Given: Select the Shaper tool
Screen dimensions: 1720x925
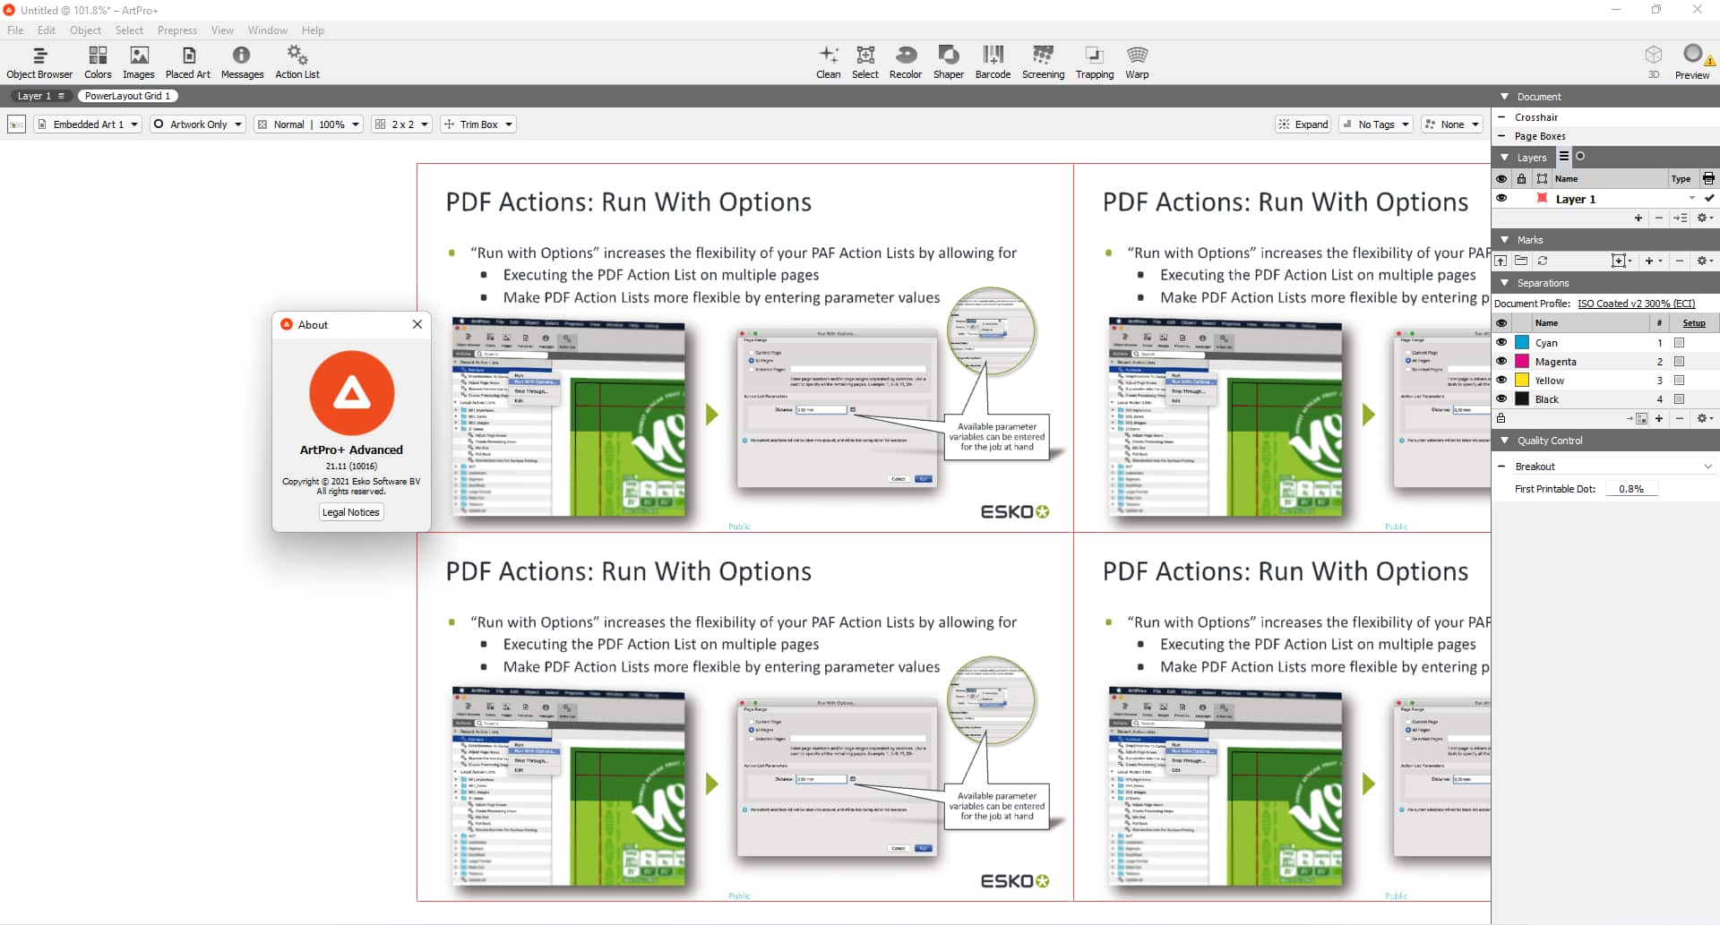Looking at the screenshot, I should click(x=949, y=63).
